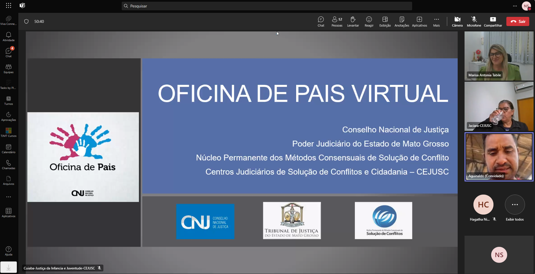Open the Reagir reactions menu
The image size is (535, 274).
point(369,21)
